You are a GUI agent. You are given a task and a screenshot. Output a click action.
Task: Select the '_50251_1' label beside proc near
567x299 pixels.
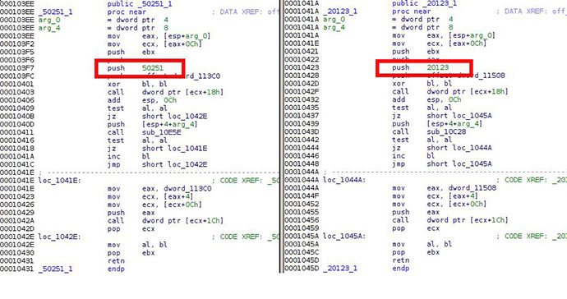(x=55, y=12)
